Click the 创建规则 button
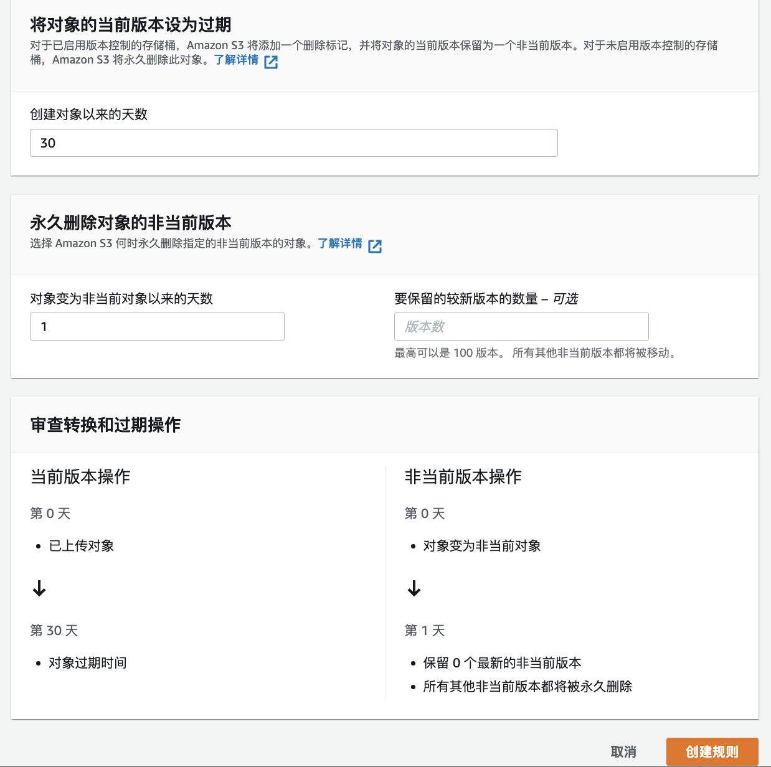The image size is (771, 767). (x=712, y=751)
